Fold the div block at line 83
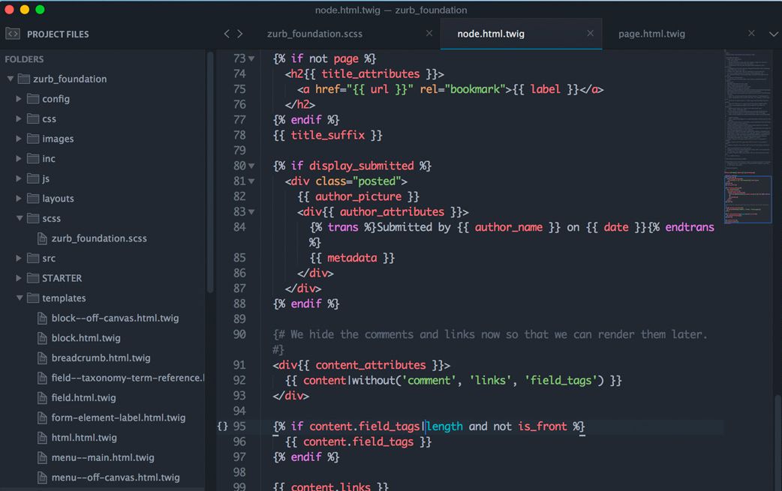This screenshot has width=782, height=491. pos(251,211)
